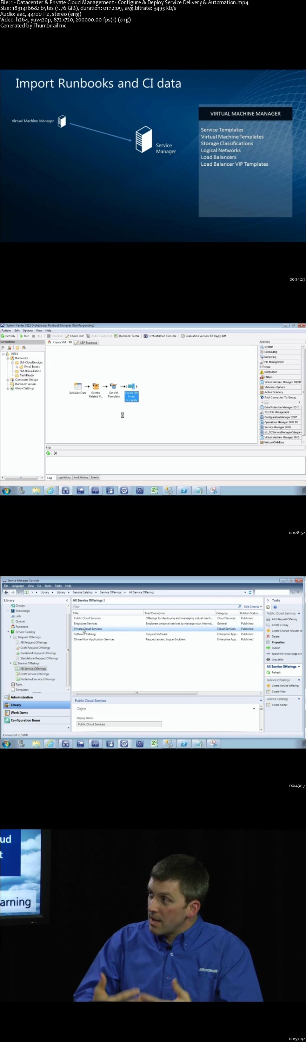Open Runbook Tester from the toolbar
Screen dimensions: 306x1042
127,336
